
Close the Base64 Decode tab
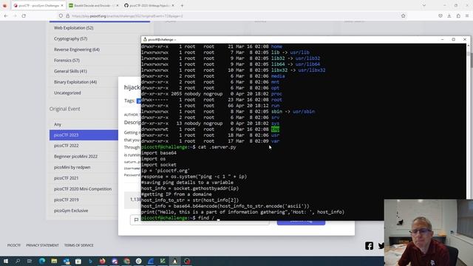click(x=118, y=5)
